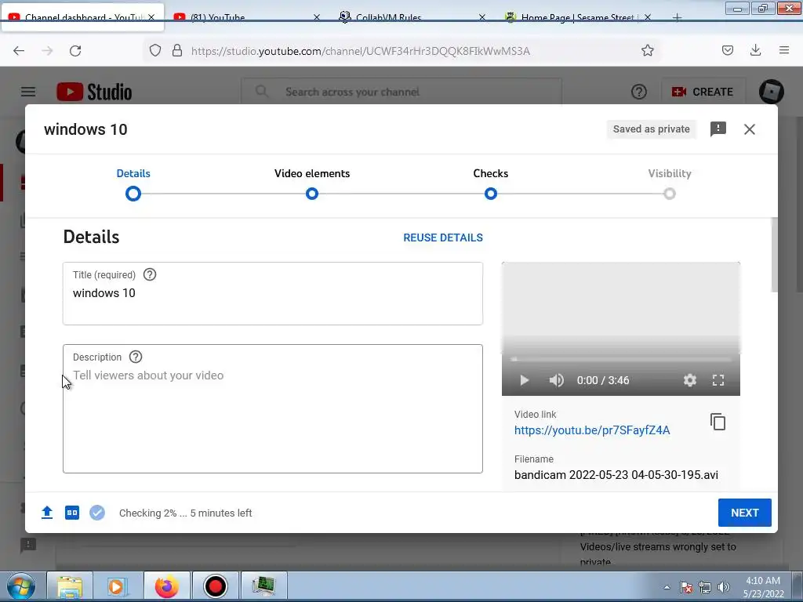The height and width of the screenshot is (602, 803).
Task: Send feedback via the exclamation speech bubble icon
Action: tap(718, 129)
